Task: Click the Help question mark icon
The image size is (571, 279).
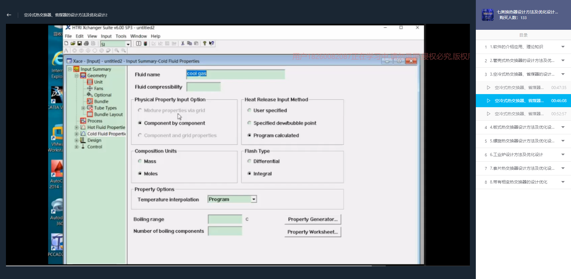Action: coord(205,43)
